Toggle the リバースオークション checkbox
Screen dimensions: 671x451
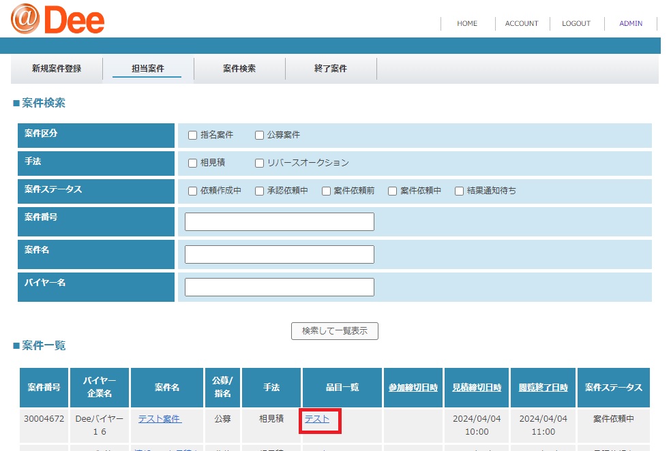(259, 163)
